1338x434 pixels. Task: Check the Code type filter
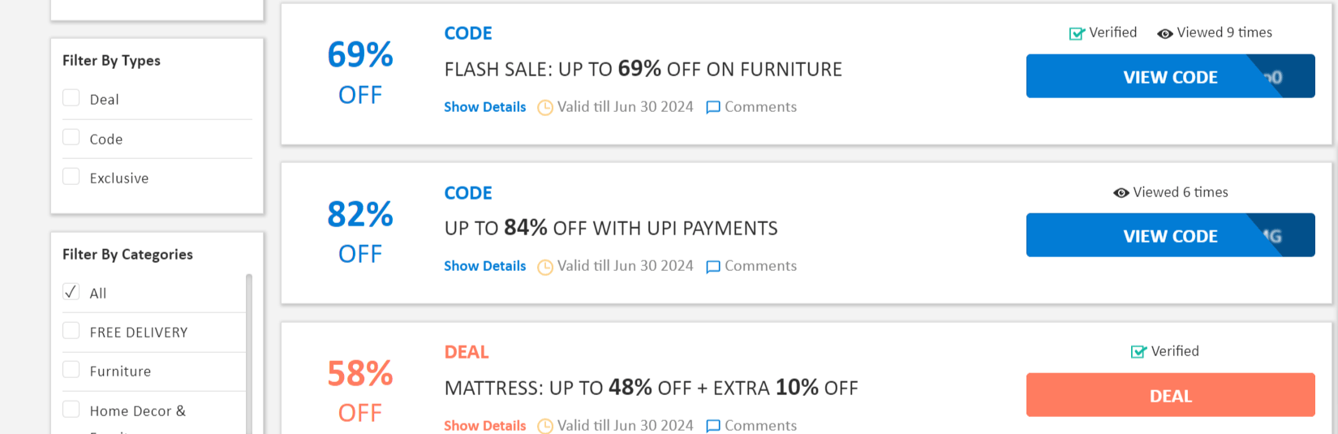click(x=71, y=138)
